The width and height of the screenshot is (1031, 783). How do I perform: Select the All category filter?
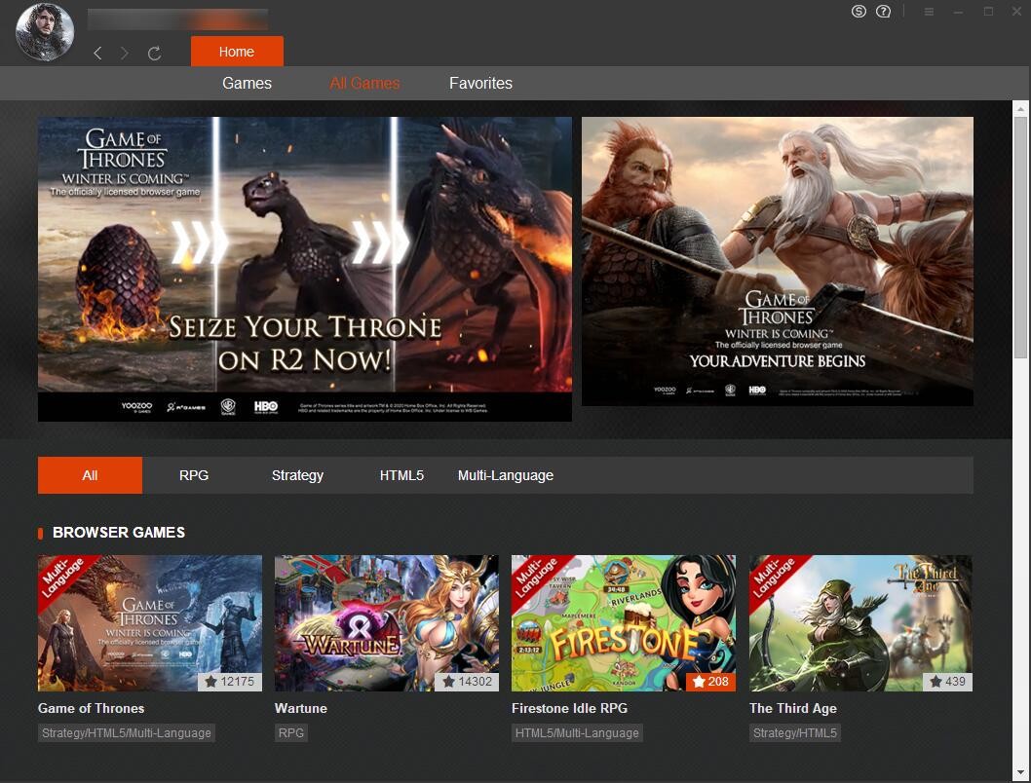click(x=90, y=475)
